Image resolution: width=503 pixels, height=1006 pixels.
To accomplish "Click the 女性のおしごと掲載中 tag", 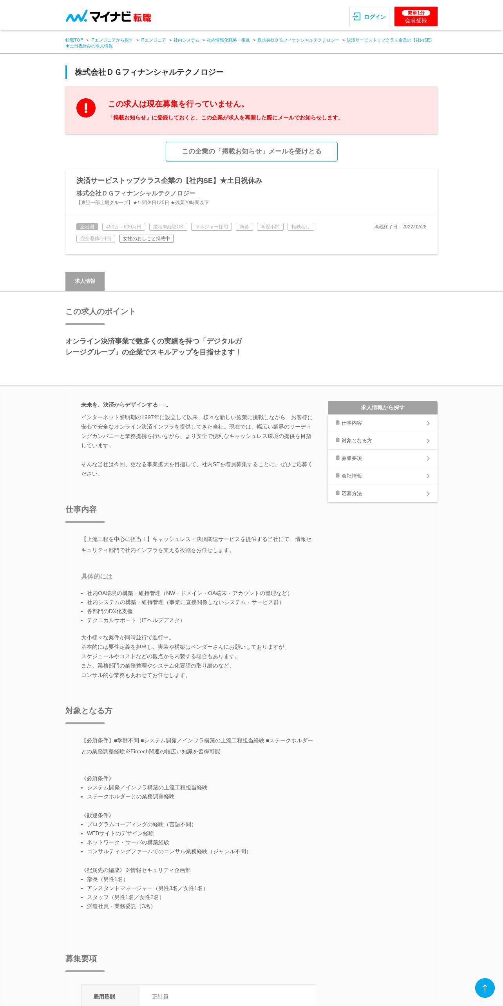I will (x=147, y=239).
